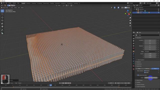
Task: Open the Modifiers wrench properties tab
Action: tap(133, 54)
